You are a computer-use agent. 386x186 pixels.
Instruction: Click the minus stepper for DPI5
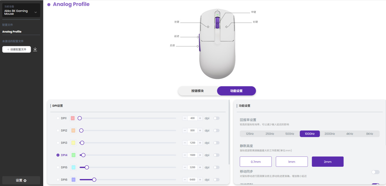pos(185,167)
